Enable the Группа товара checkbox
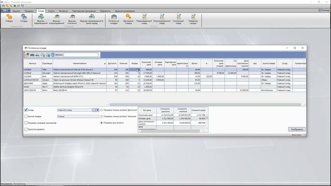The image size is (331, 186). (x=26, y=116)
